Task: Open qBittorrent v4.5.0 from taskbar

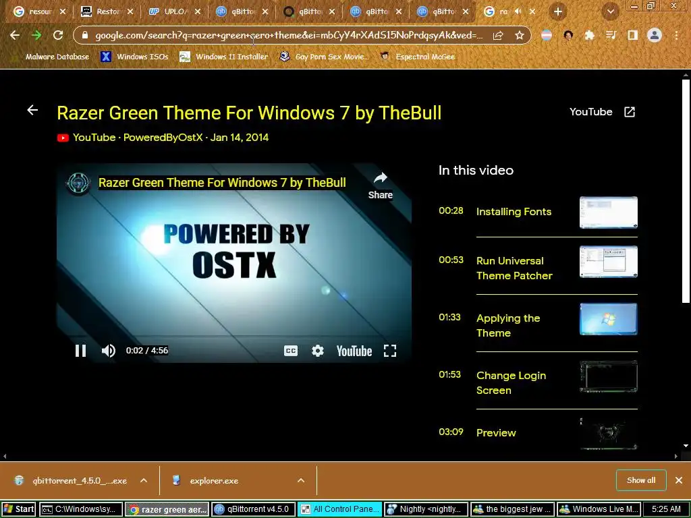Action: click(254, 509)
